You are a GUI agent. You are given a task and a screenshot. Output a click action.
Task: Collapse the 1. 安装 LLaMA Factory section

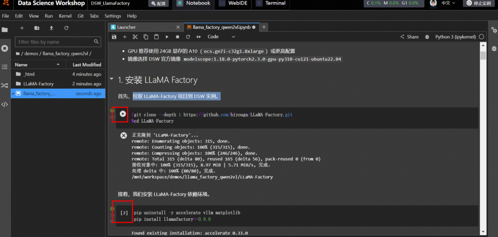click(111, 79)
